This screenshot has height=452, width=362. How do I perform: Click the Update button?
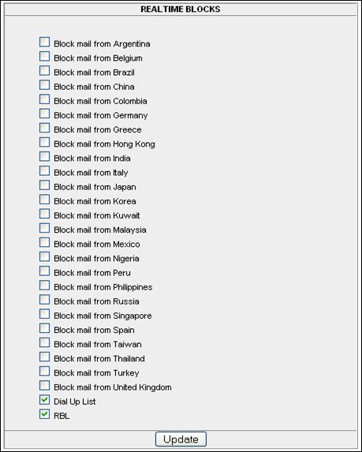[181, 439]
